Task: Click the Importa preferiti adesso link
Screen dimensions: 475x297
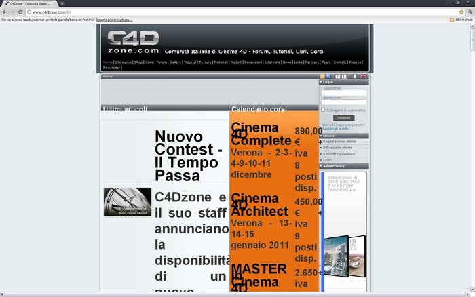Action: 114,20
